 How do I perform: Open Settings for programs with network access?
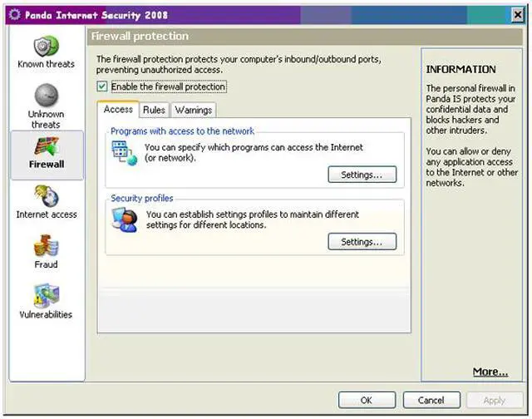click(362, 175)
